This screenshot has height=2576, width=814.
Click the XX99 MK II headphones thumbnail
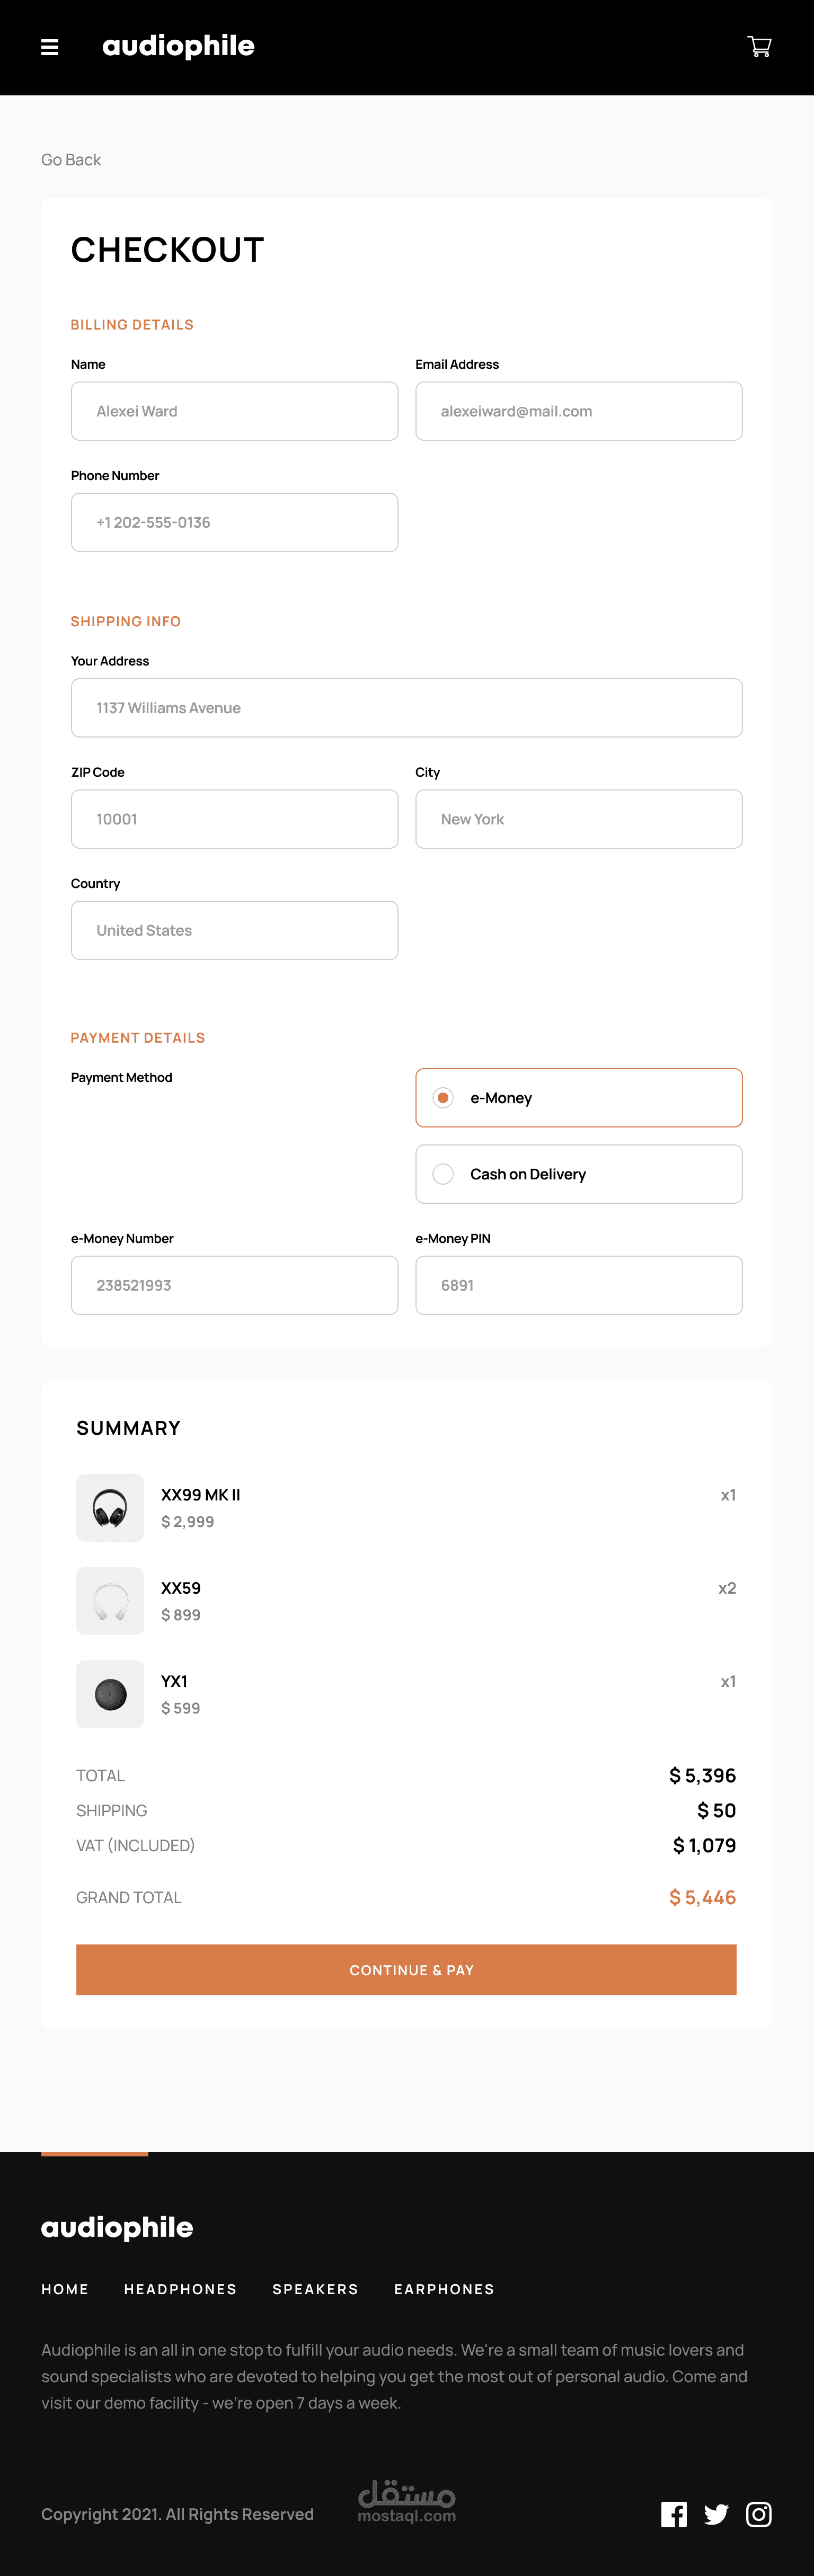[110, 1507]
